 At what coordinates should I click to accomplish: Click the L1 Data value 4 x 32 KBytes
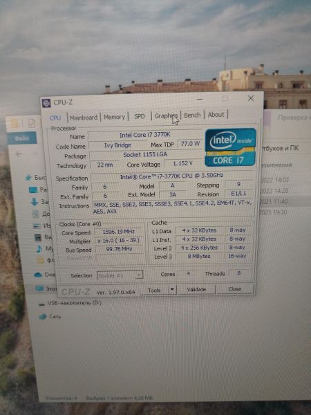click(x=199, y=230)
